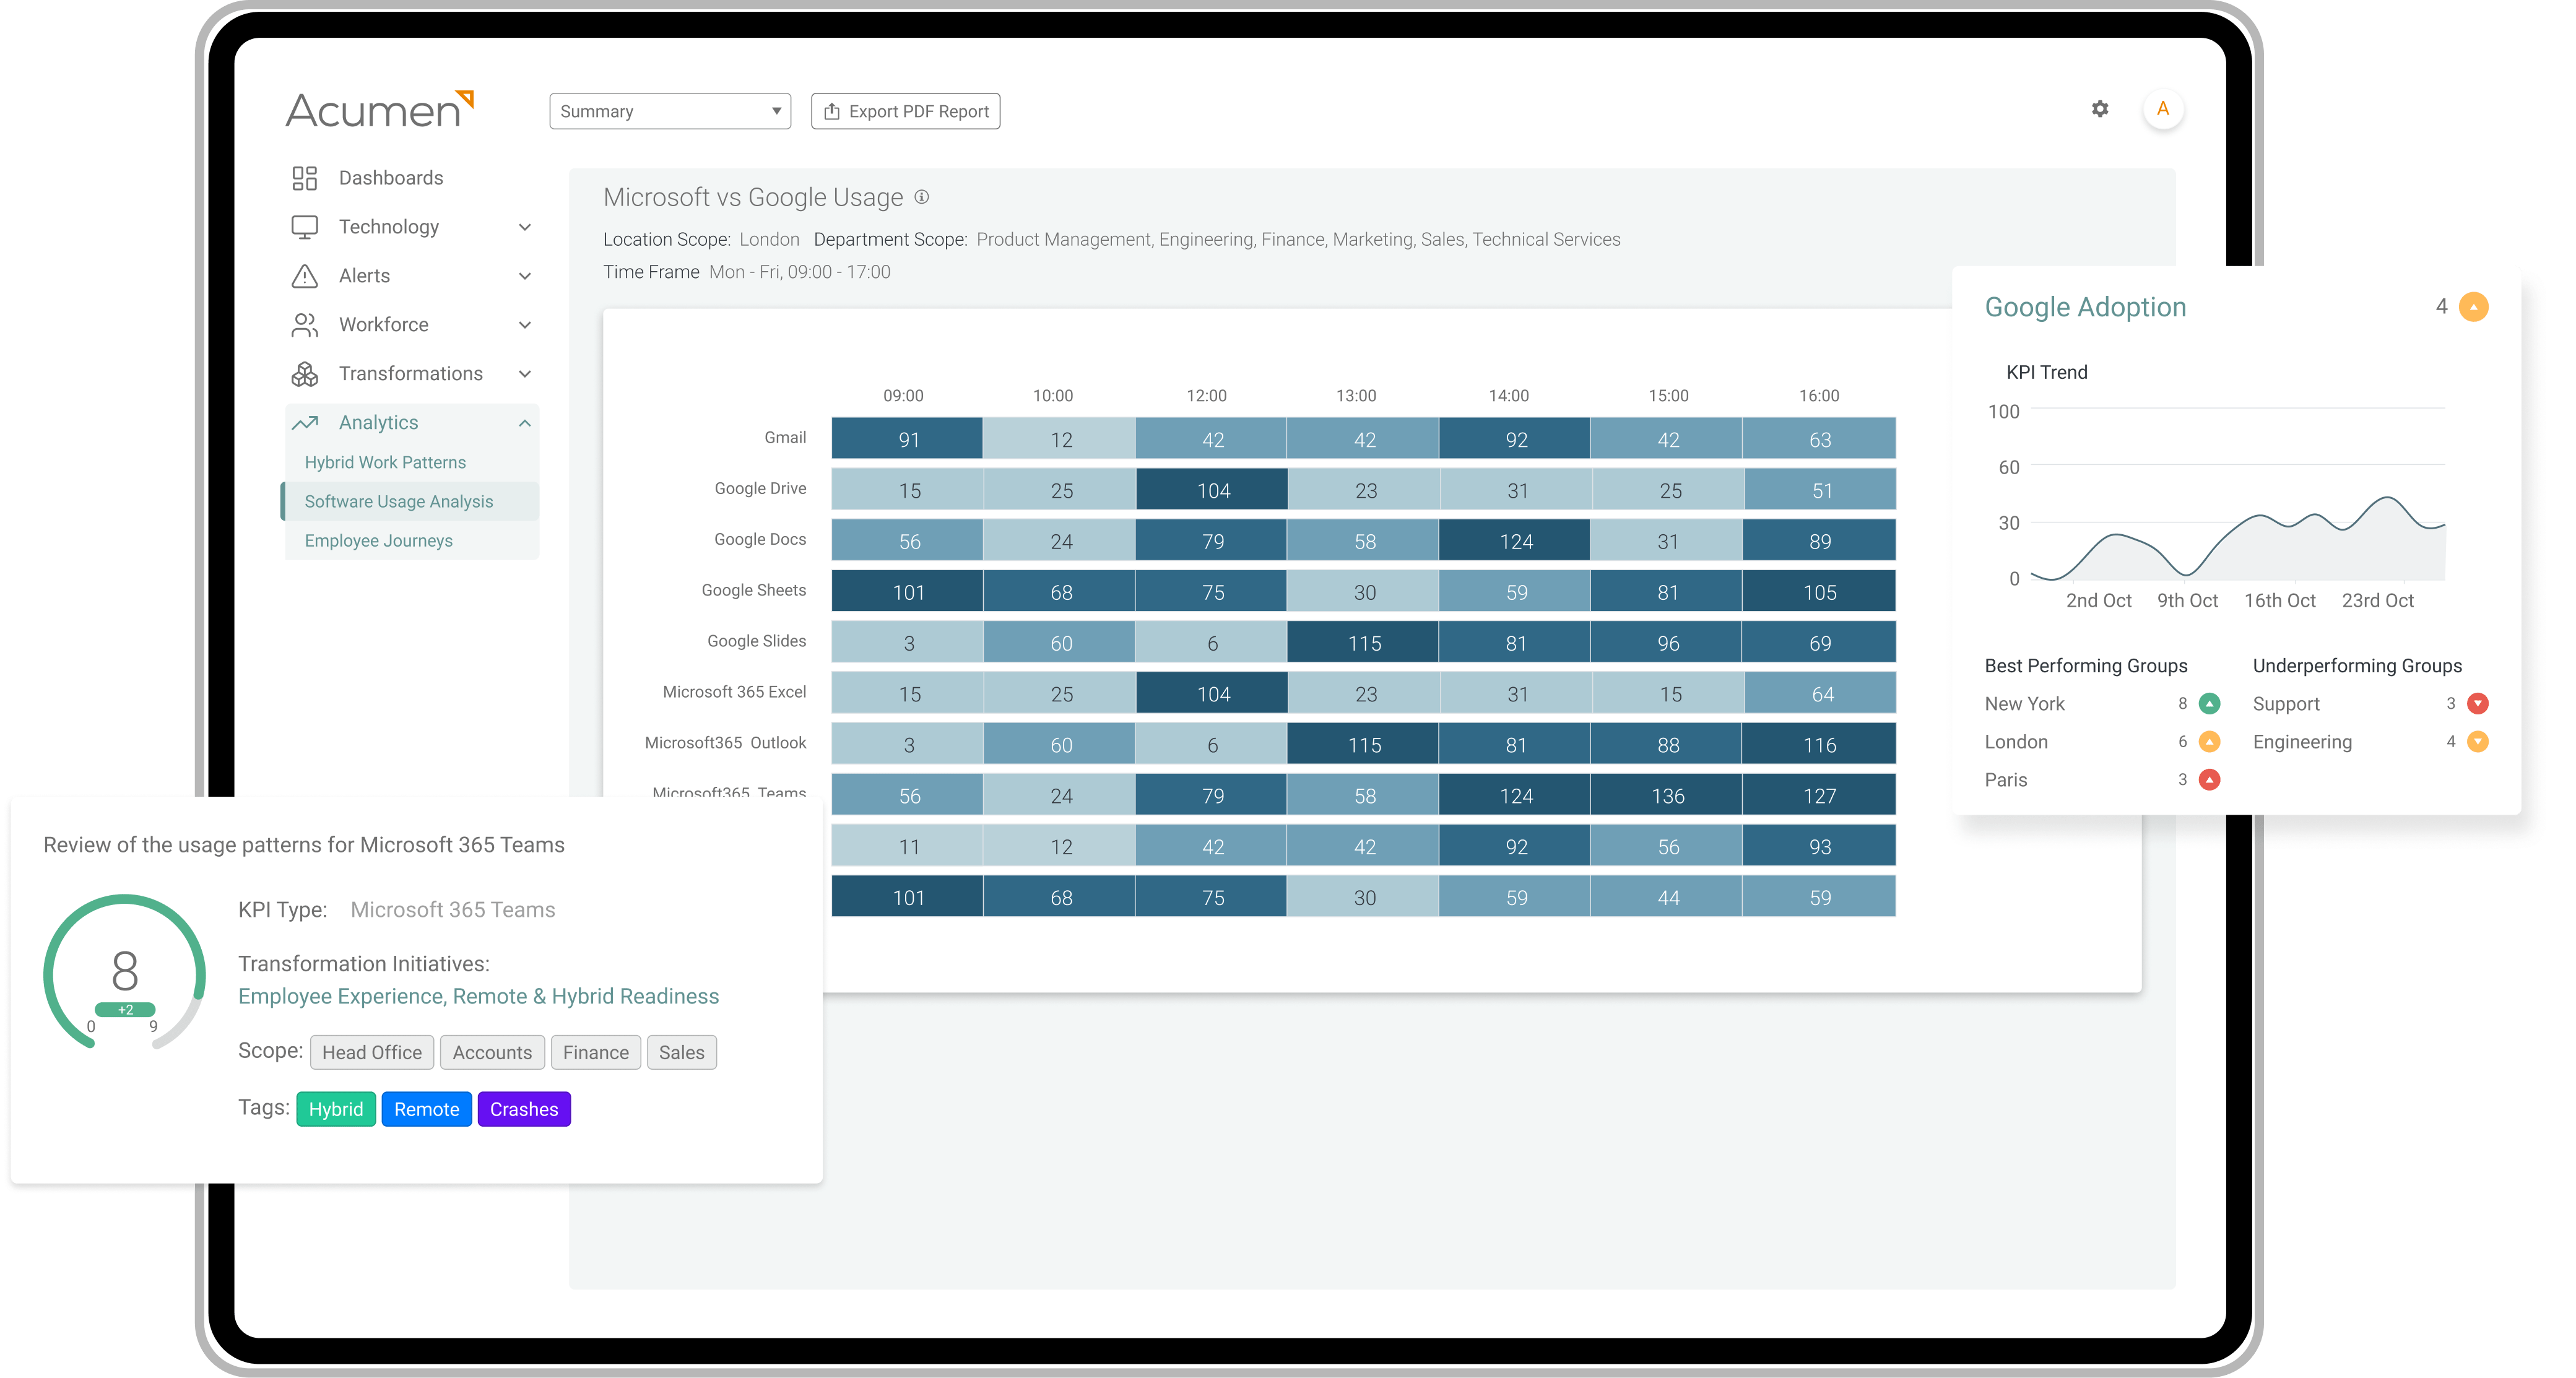Screen dimensions: 2576x1378
Task: Click the Technology monitor icon
Action: (x=304, y=227)
